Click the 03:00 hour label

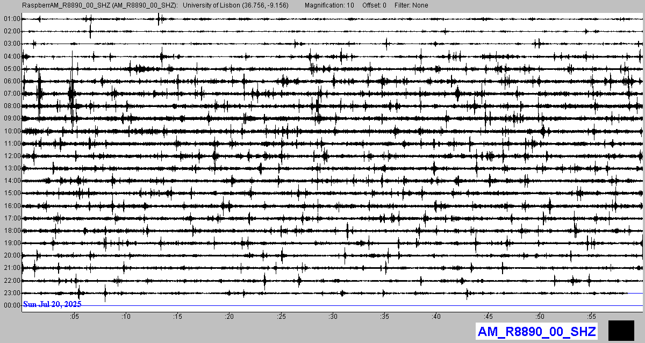(12, 44)
